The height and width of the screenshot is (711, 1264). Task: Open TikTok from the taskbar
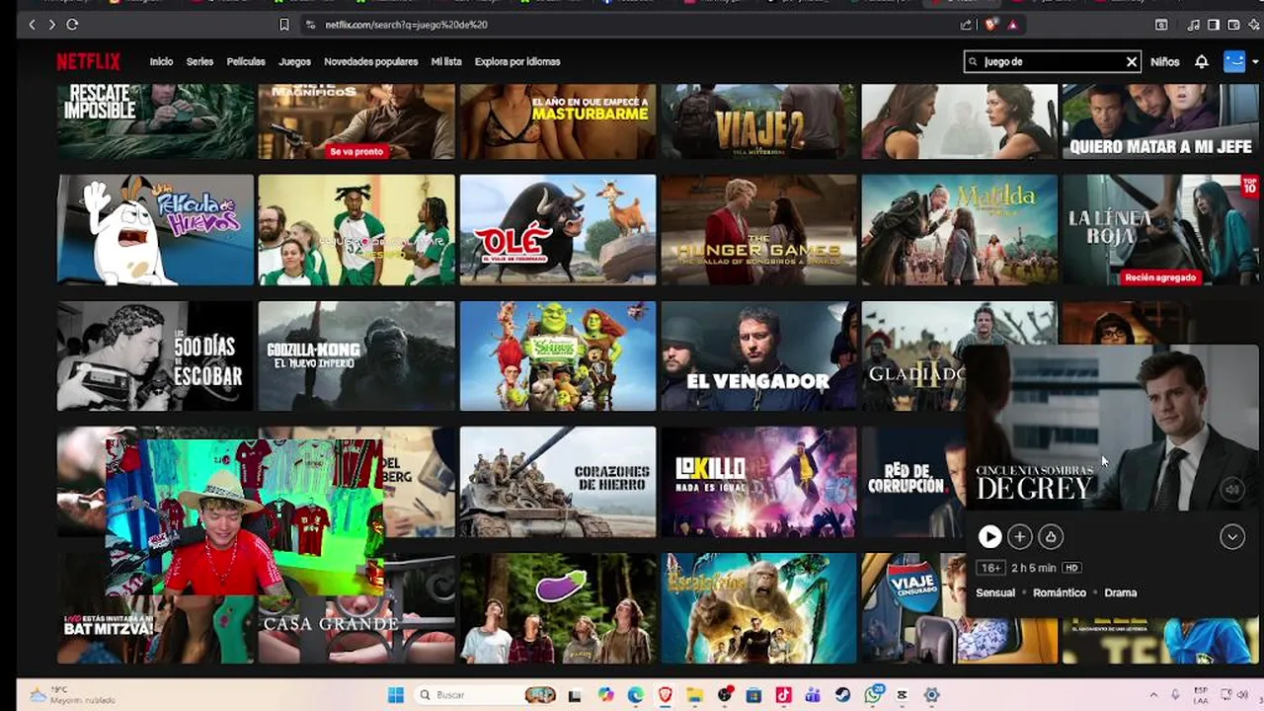783,695
